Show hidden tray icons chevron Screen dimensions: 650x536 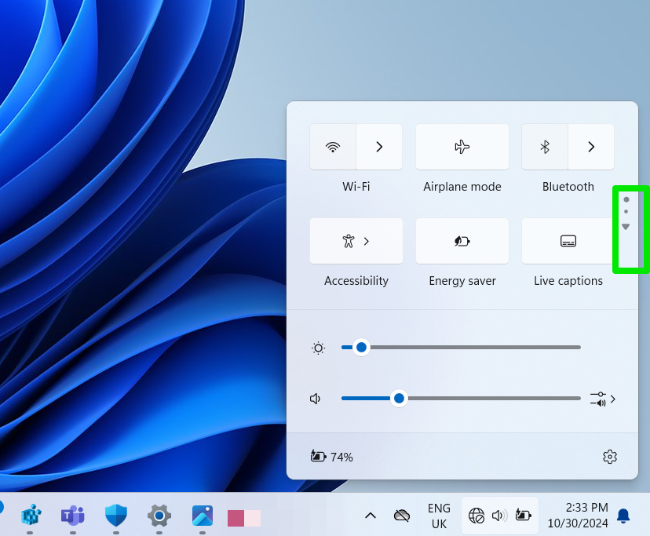coord(371,516)
